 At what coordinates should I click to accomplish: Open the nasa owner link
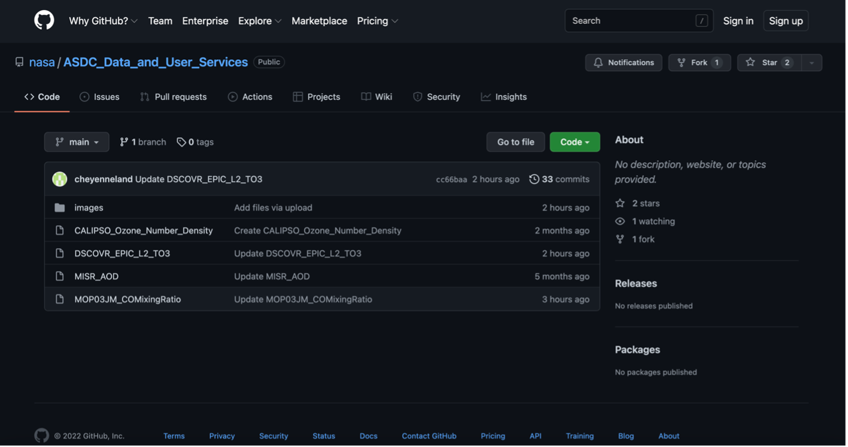42,62
